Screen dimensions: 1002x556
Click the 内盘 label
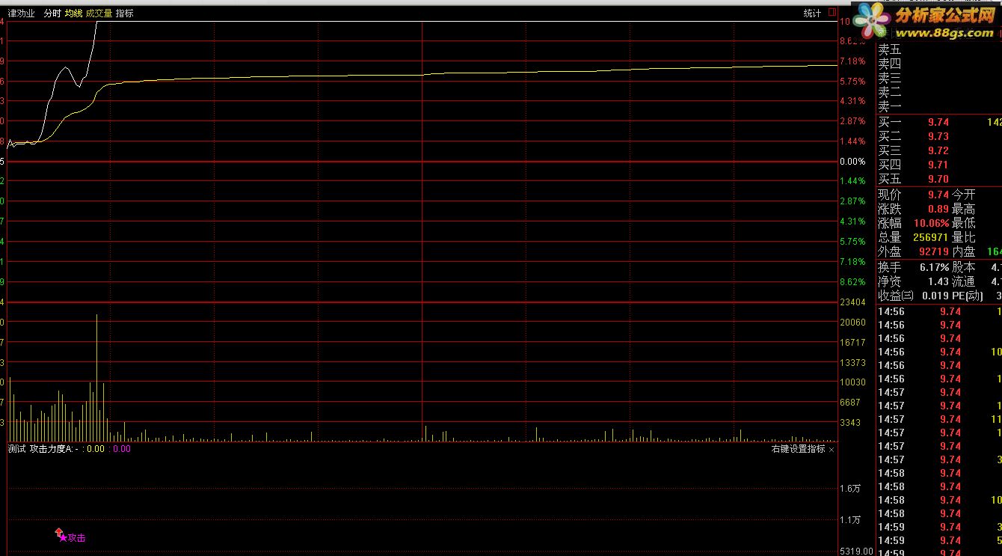(x=964, y=251)
